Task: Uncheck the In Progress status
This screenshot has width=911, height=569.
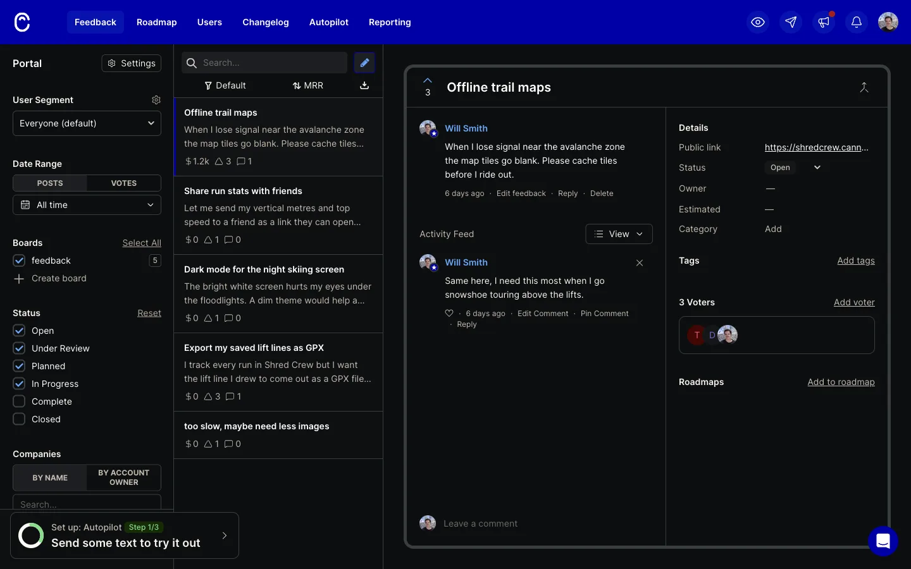Action: pyautogui.click(x=19, y=384)
